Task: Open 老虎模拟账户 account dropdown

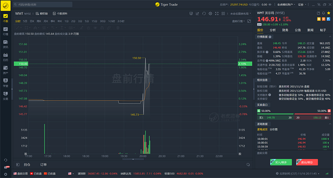Action: [x=286, y=5]
